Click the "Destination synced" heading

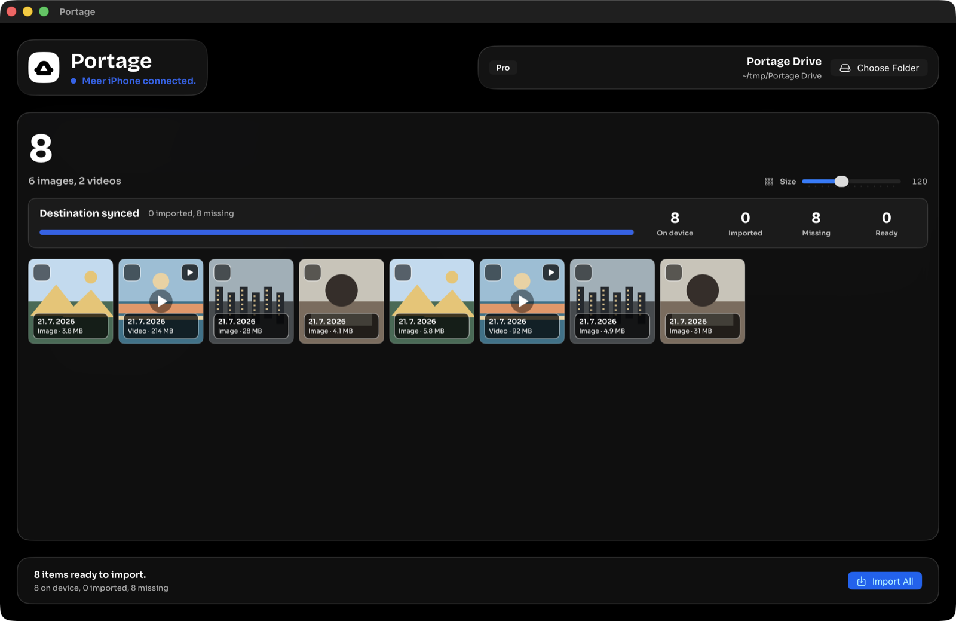pyautogui.click(x=89, y=213)
